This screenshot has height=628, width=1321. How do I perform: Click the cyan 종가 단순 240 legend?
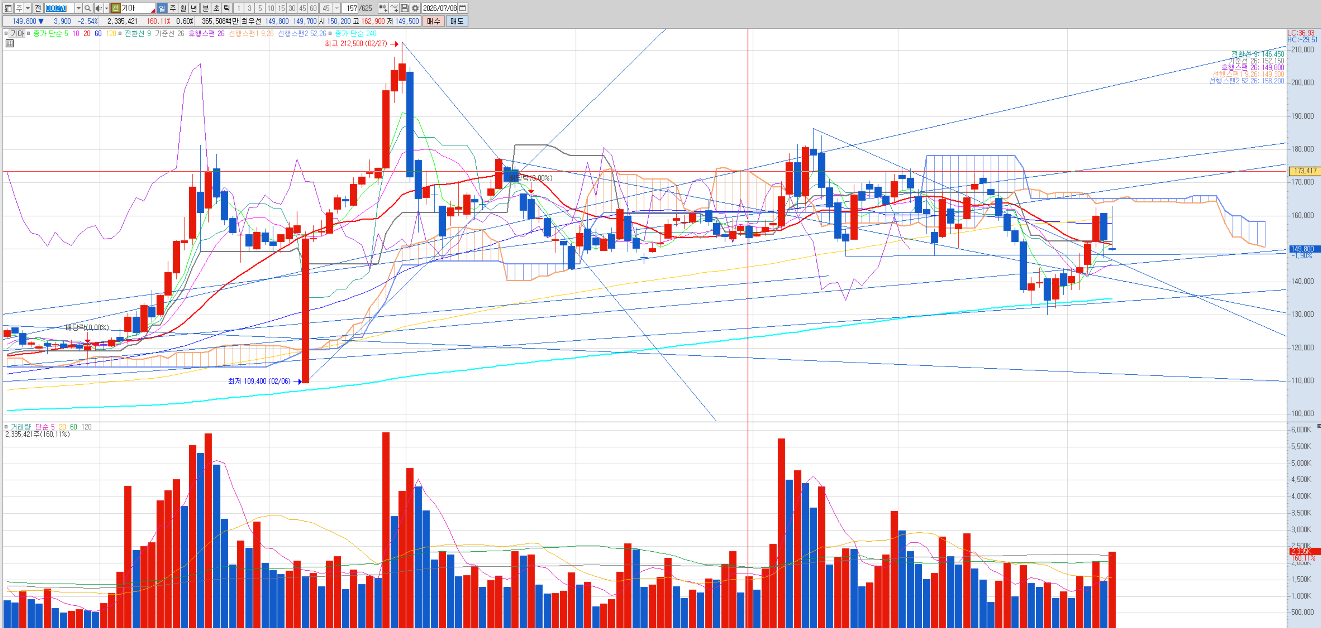point(356,34)
